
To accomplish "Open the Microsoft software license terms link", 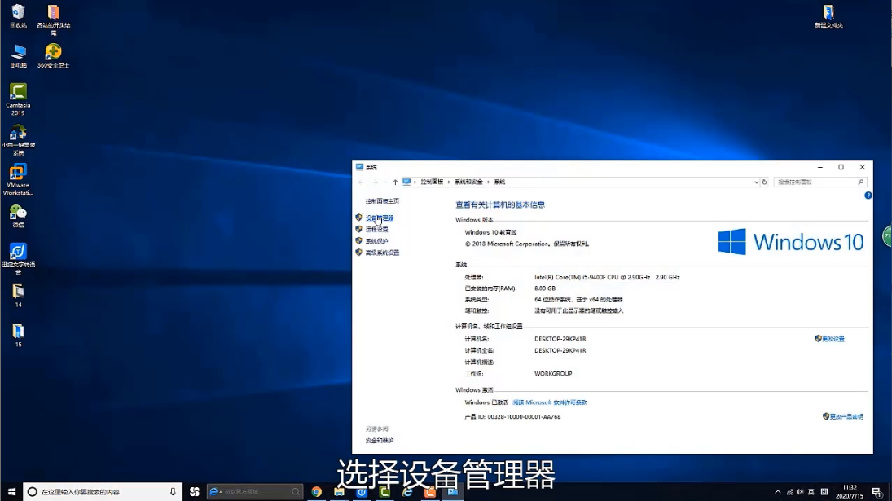I will click(550, 402).
